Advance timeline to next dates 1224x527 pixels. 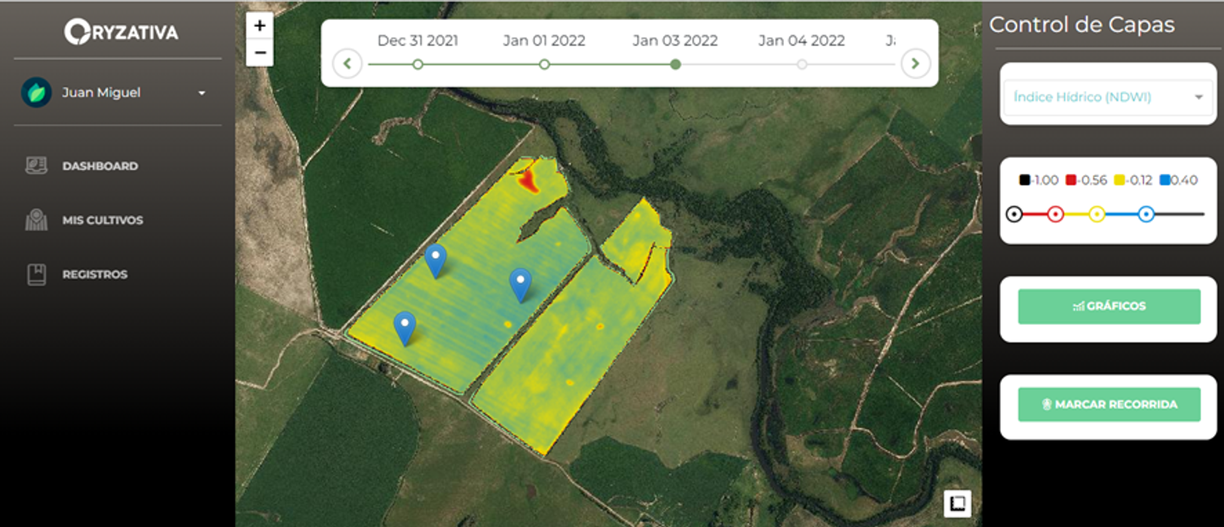915,63
